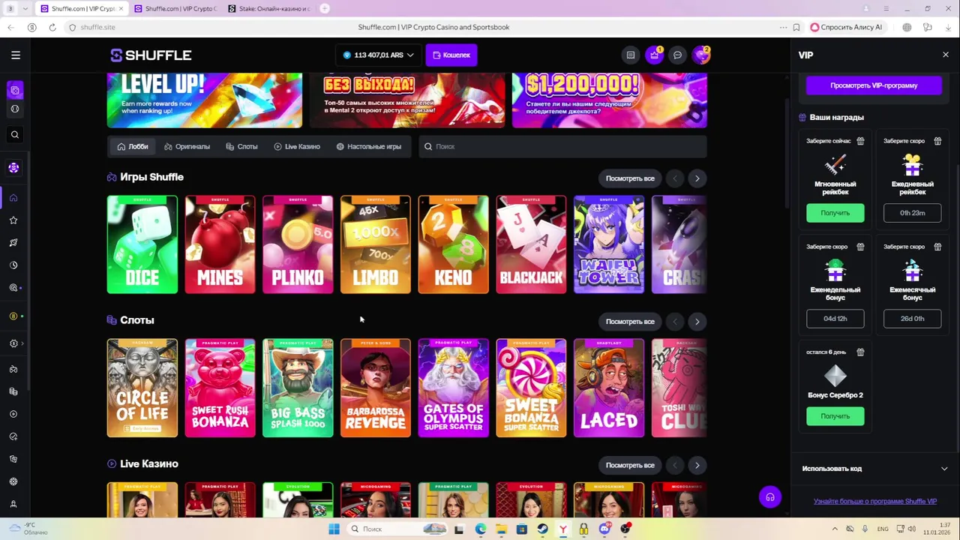The image size is (960, 540).
Task: Open the ARS balance currency dropdown
Action: coord(378,55)
